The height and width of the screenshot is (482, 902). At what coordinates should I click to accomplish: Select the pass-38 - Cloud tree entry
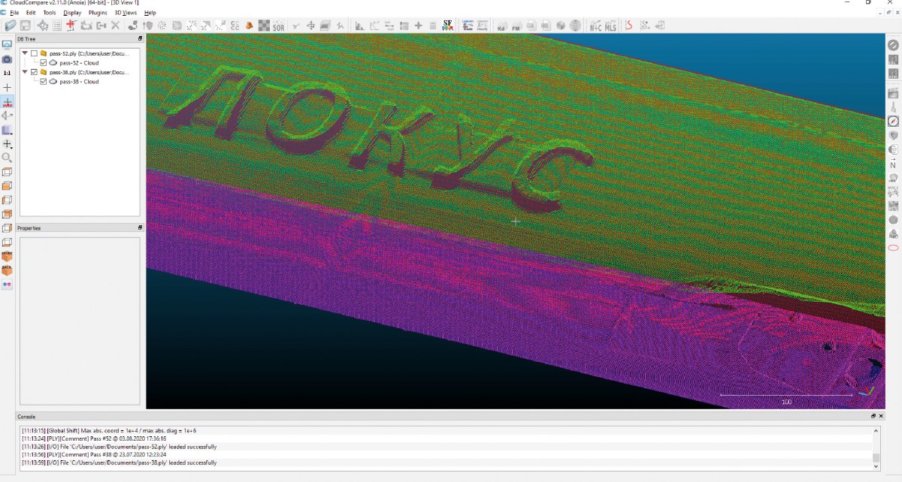[x=79, y=82]
